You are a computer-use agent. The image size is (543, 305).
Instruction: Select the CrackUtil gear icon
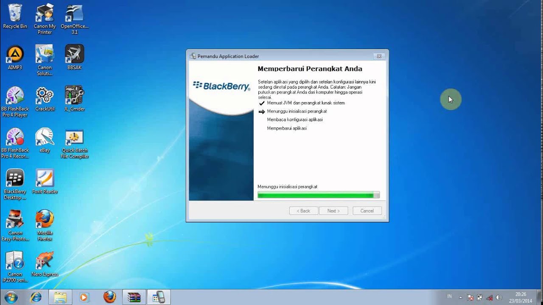(45, 99)
